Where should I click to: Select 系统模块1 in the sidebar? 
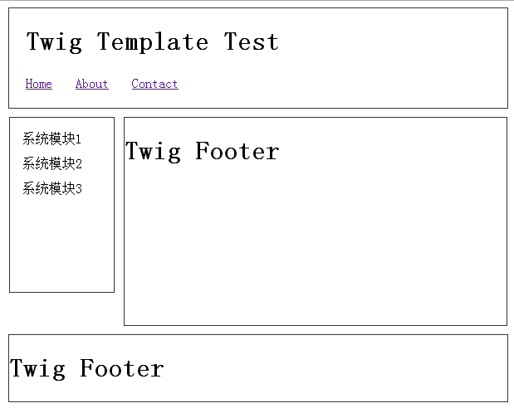(51, 138)
